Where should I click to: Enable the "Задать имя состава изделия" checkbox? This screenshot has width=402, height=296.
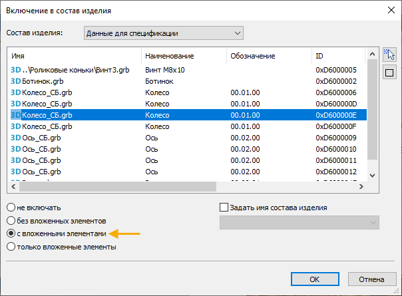[x=224, y=208]
